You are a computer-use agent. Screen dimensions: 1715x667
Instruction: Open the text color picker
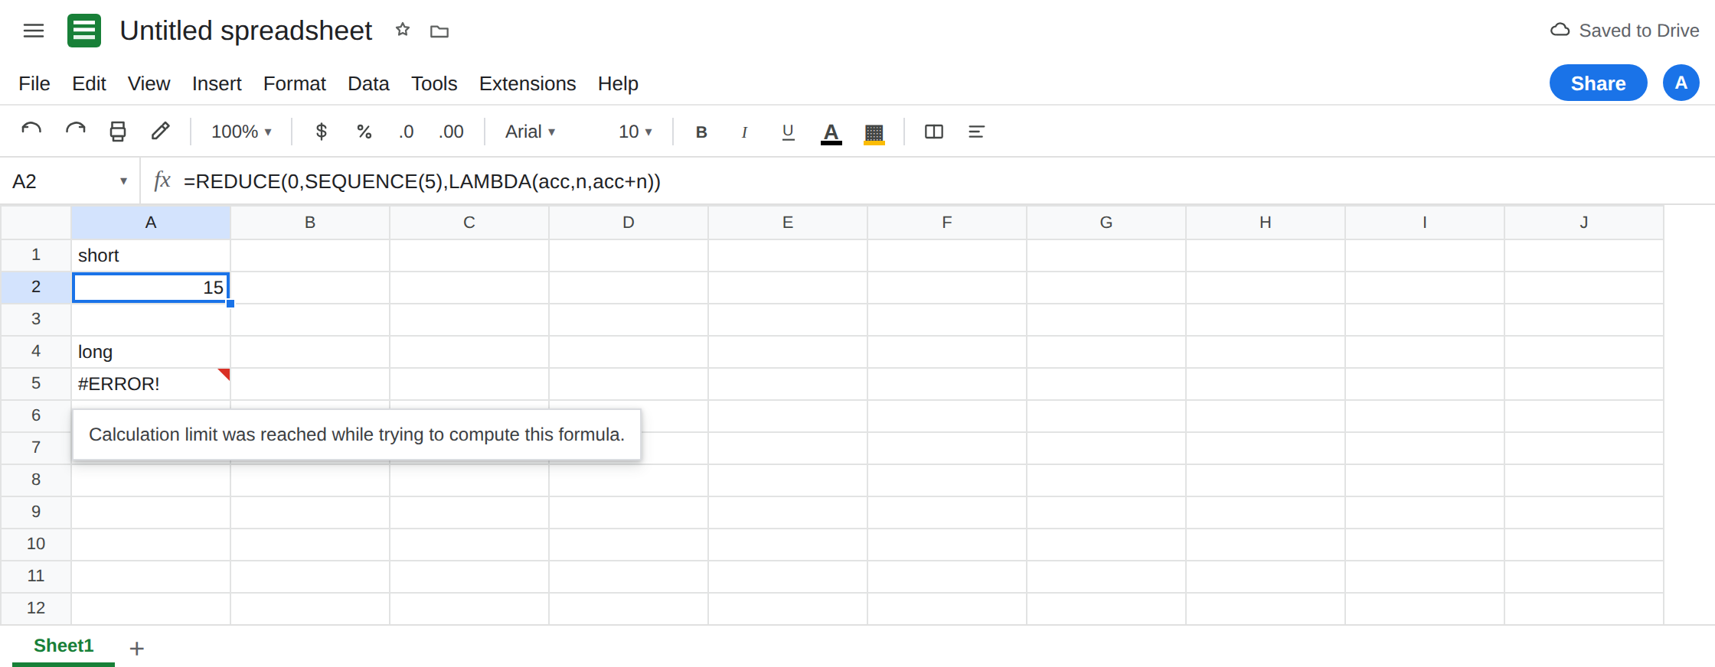click(831, 133)
